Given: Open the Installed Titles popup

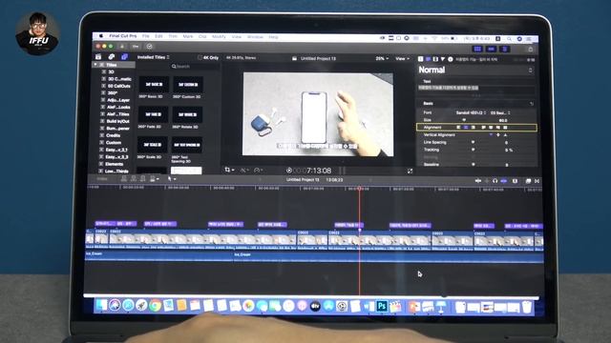Looking at the screenshot, I should pos(153,57).
